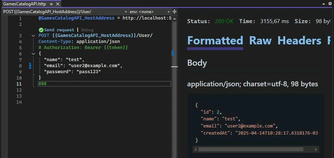Click the POST {{GamesCatalogAPI_HostAddress}}/User/ code line
The width and height of the screenshot is (334, 158).
click(95, 36)
